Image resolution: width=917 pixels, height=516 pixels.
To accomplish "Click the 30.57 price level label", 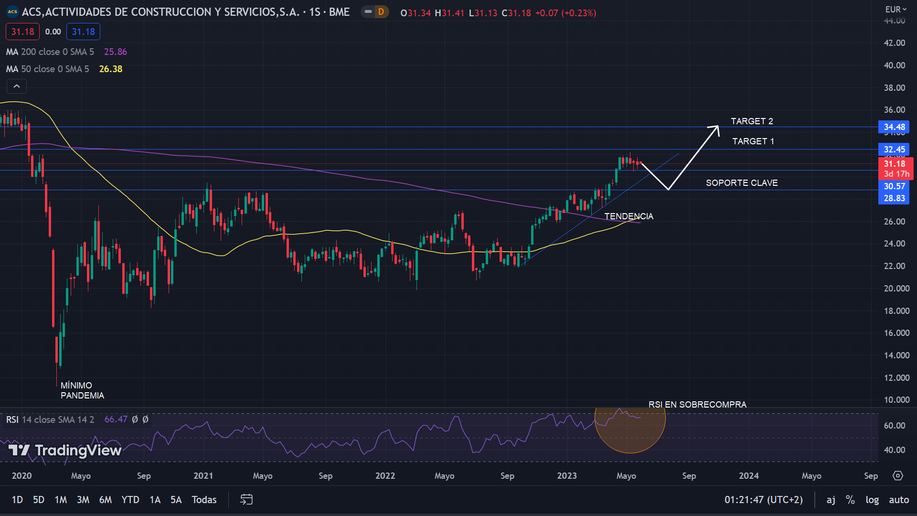I will [x=894, y=186].
